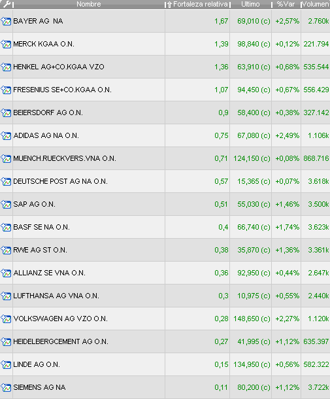Open chart icon for HENKEL AG+CO.KGAA VZO
This screenshot has width=330, height=399.
pyautogui.click(x=6, y=67)
